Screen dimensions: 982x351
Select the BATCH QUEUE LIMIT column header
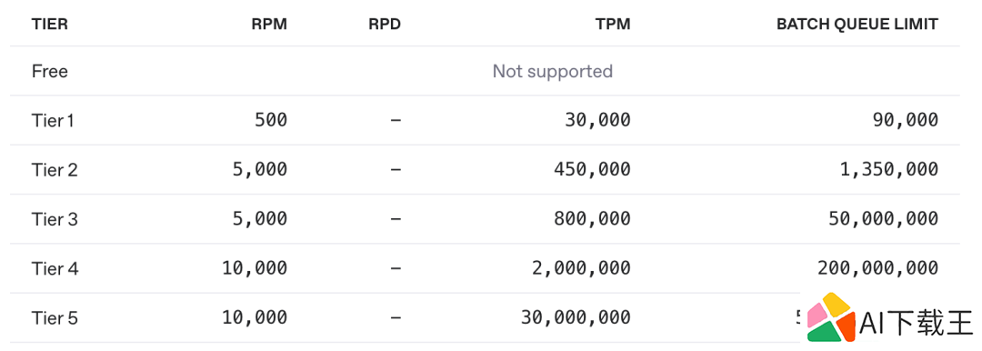(x=857, y=25)
